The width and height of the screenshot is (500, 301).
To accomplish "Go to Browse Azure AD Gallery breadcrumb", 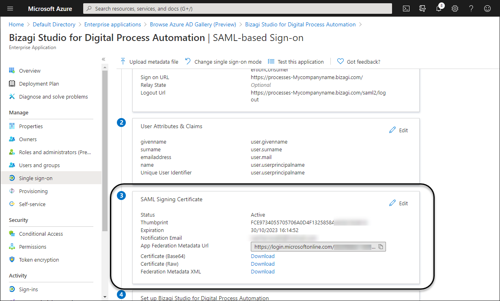I will 193,24.
